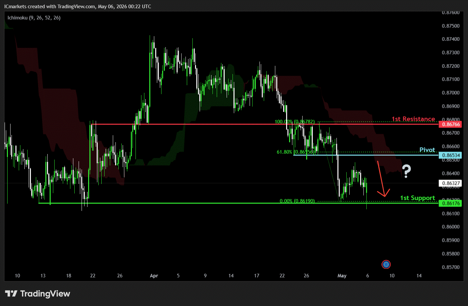Click the May label on time axis

342,276
